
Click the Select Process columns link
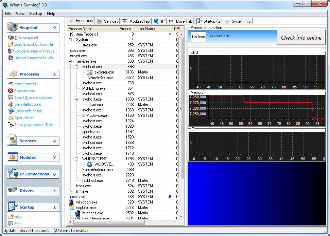click(x=33, y=98)
